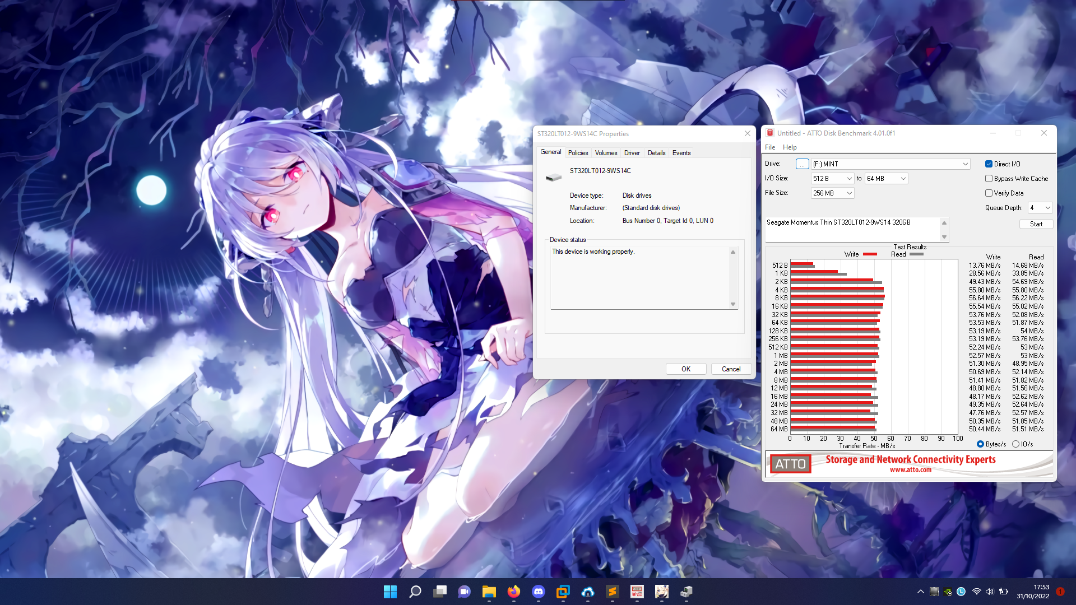Image resolution: width=1076 pixels, height=605 pixels.
Task: Click the description field with Seagate Momentus text
Action: tap(852, 230)
